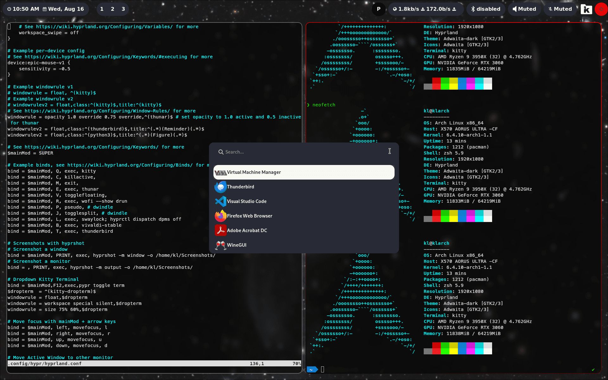The image size is (608, 380).
Task: Click the '$mainMod = SUPER' line
Action: point(30,153)
